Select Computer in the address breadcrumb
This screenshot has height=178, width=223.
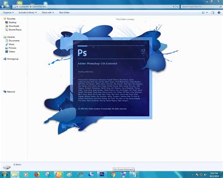coord(24,7)
